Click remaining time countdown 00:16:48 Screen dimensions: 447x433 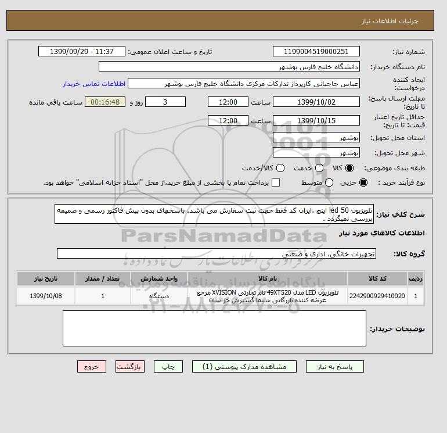pos(105,102)
